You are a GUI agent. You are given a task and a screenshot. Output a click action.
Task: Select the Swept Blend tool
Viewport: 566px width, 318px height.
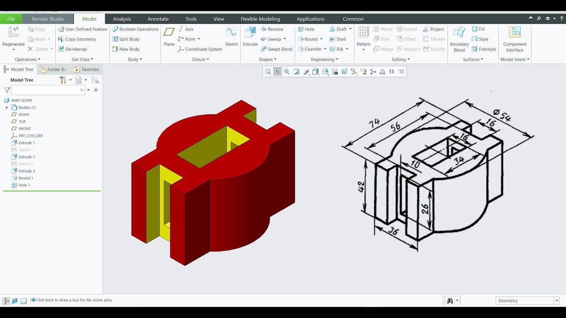(x=276, y=49)
